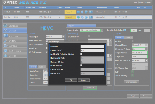This screenshot has width=155, height=104.
Task: Click the System wrench icon
Action: click(5, 41)
